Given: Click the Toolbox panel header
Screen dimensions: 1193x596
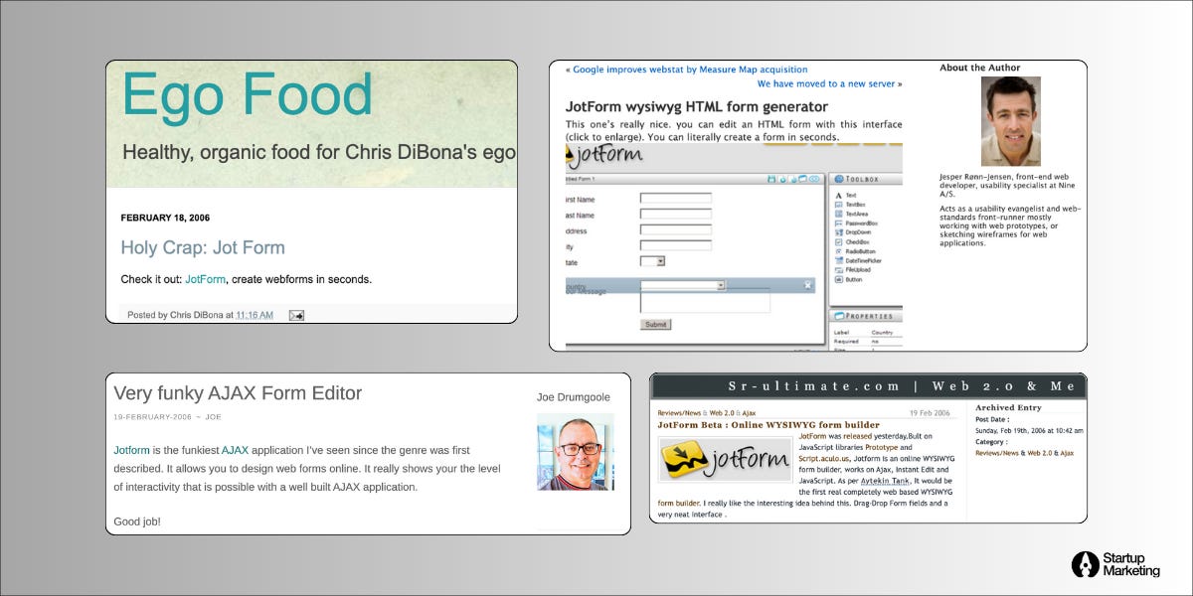Looking at the screenshot, I should [x=867, y=179].
